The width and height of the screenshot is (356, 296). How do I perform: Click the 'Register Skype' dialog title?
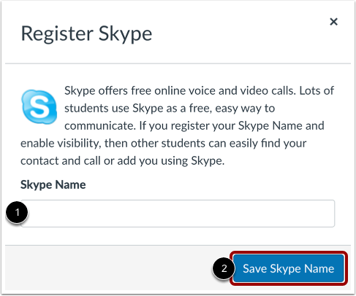pos(86,34)
